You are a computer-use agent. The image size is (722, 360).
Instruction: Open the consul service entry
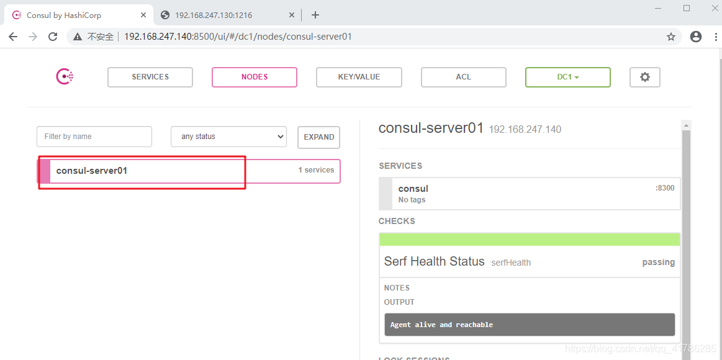point(530,194)
